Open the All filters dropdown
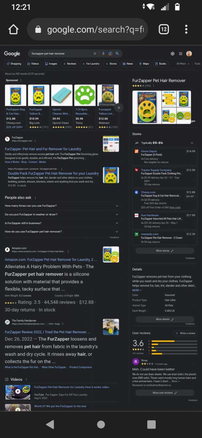The width and height of the screenshot is (202, 438). coord(183,64)
